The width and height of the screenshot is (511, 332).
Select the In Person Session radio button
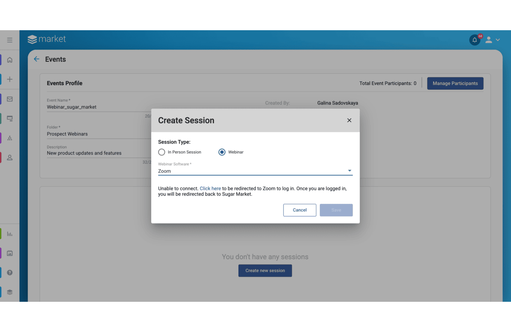162,152
